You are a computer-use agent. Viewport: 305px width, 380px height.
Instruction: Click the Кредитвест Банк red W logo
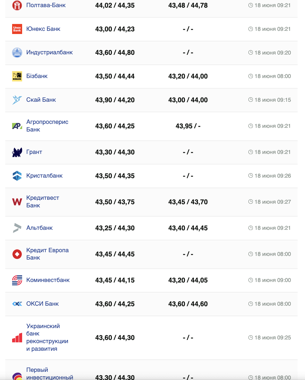point(17,202)
